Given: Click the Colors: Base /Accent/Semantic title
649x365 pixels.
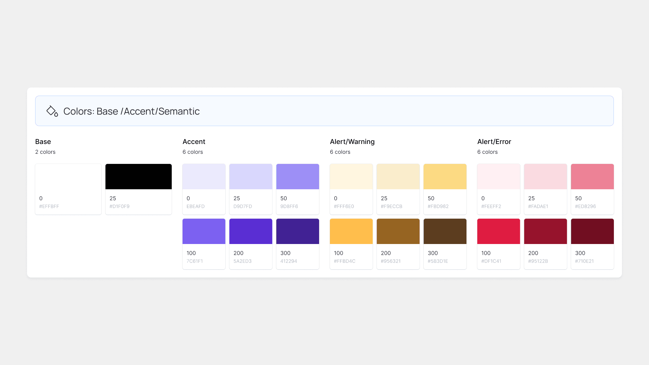Looking at the screenshot, I should (131, 111).
